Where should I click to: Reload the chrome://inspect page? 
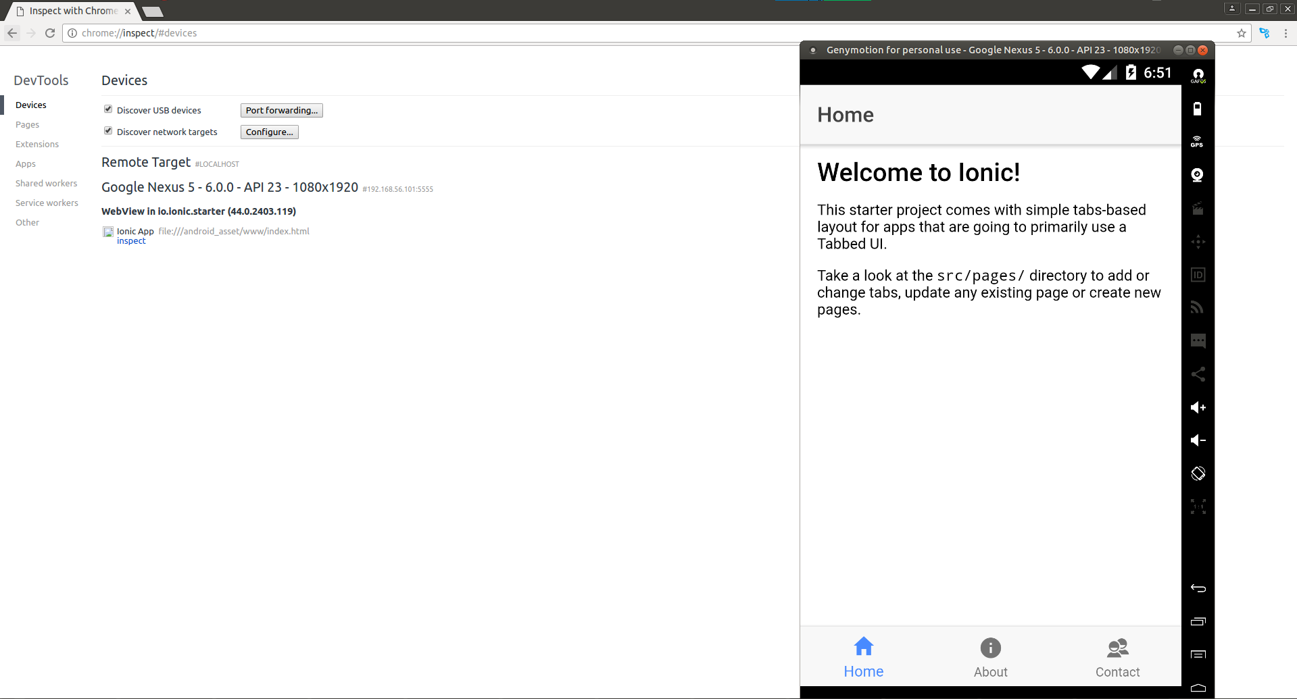pyautogui.click(x=50, y=33)
